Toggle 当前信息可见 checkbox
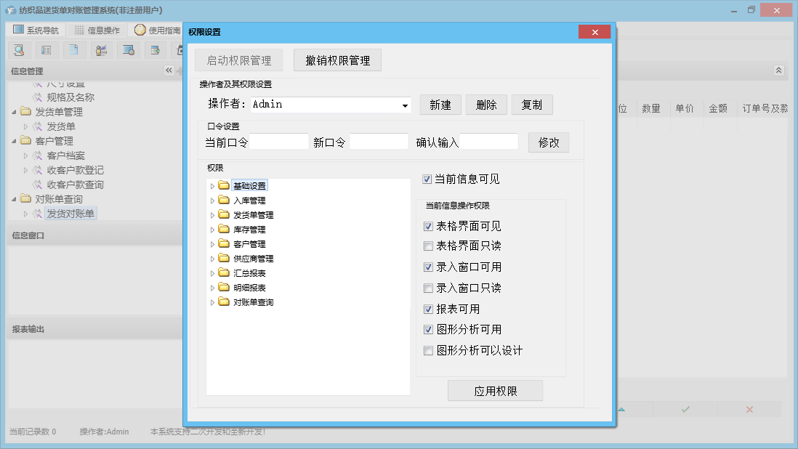 (427, 179)
